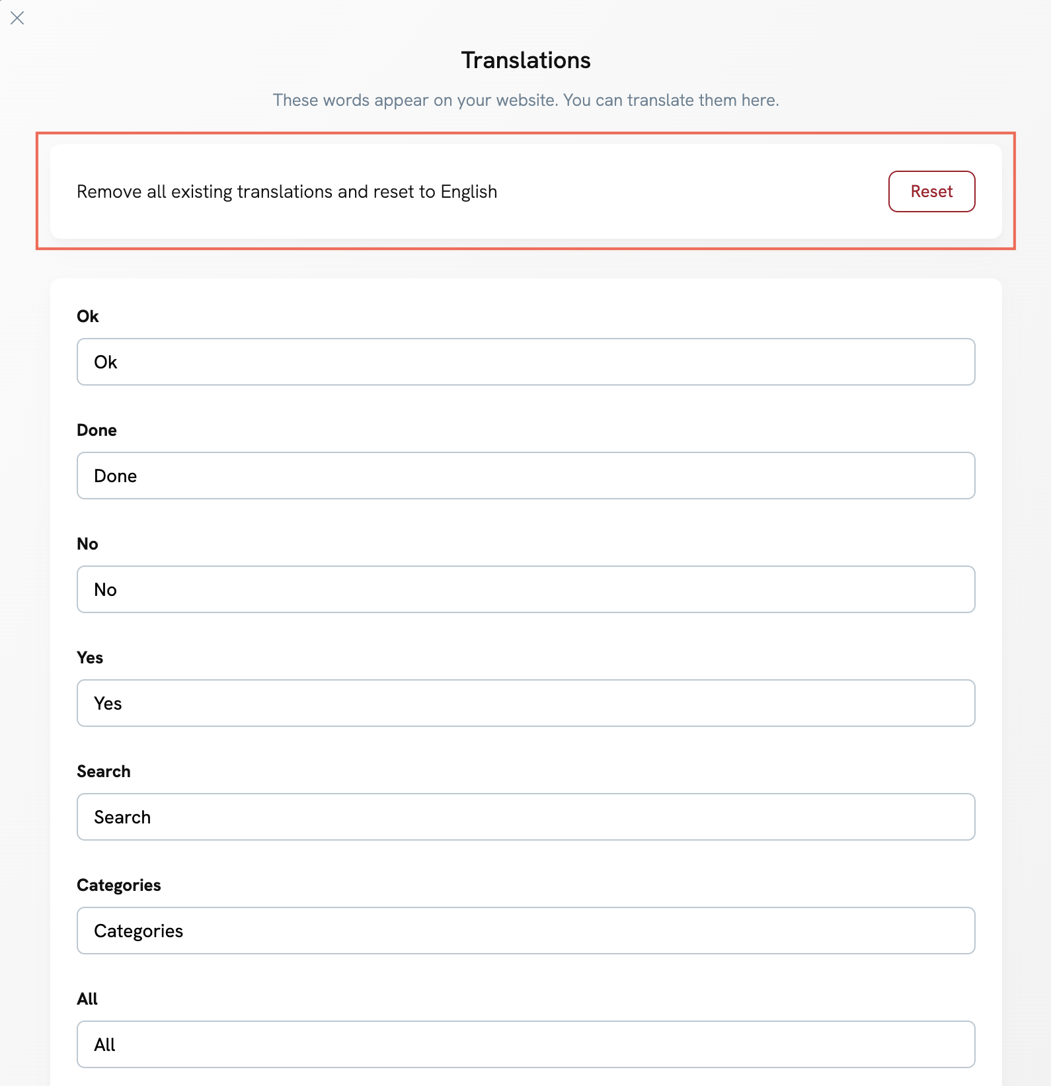Screen dimensions: 1051x1086
Task: Click the bold Yes field label
Action: [x=90, y=657]
